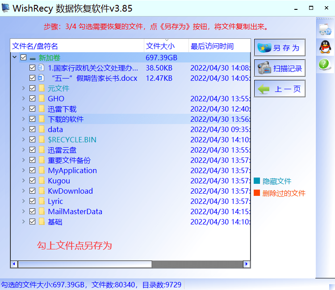
Task: Click the 国家行政机关公文处理 document file icon
Action: click(x=41, y=68)
